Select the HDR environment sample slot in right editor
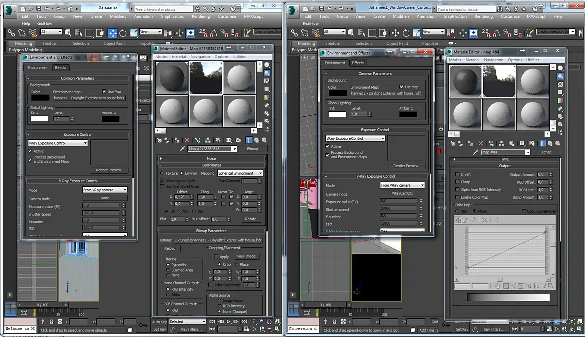 pyautogui.click(x=499, y=81)
